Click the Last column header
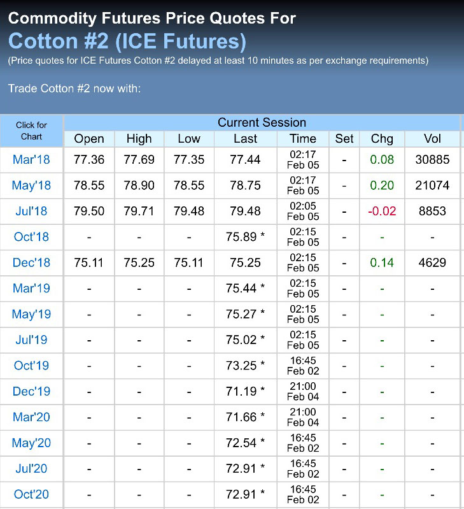The width and height of the screenshot is (464, 509). tap(245, 139)
